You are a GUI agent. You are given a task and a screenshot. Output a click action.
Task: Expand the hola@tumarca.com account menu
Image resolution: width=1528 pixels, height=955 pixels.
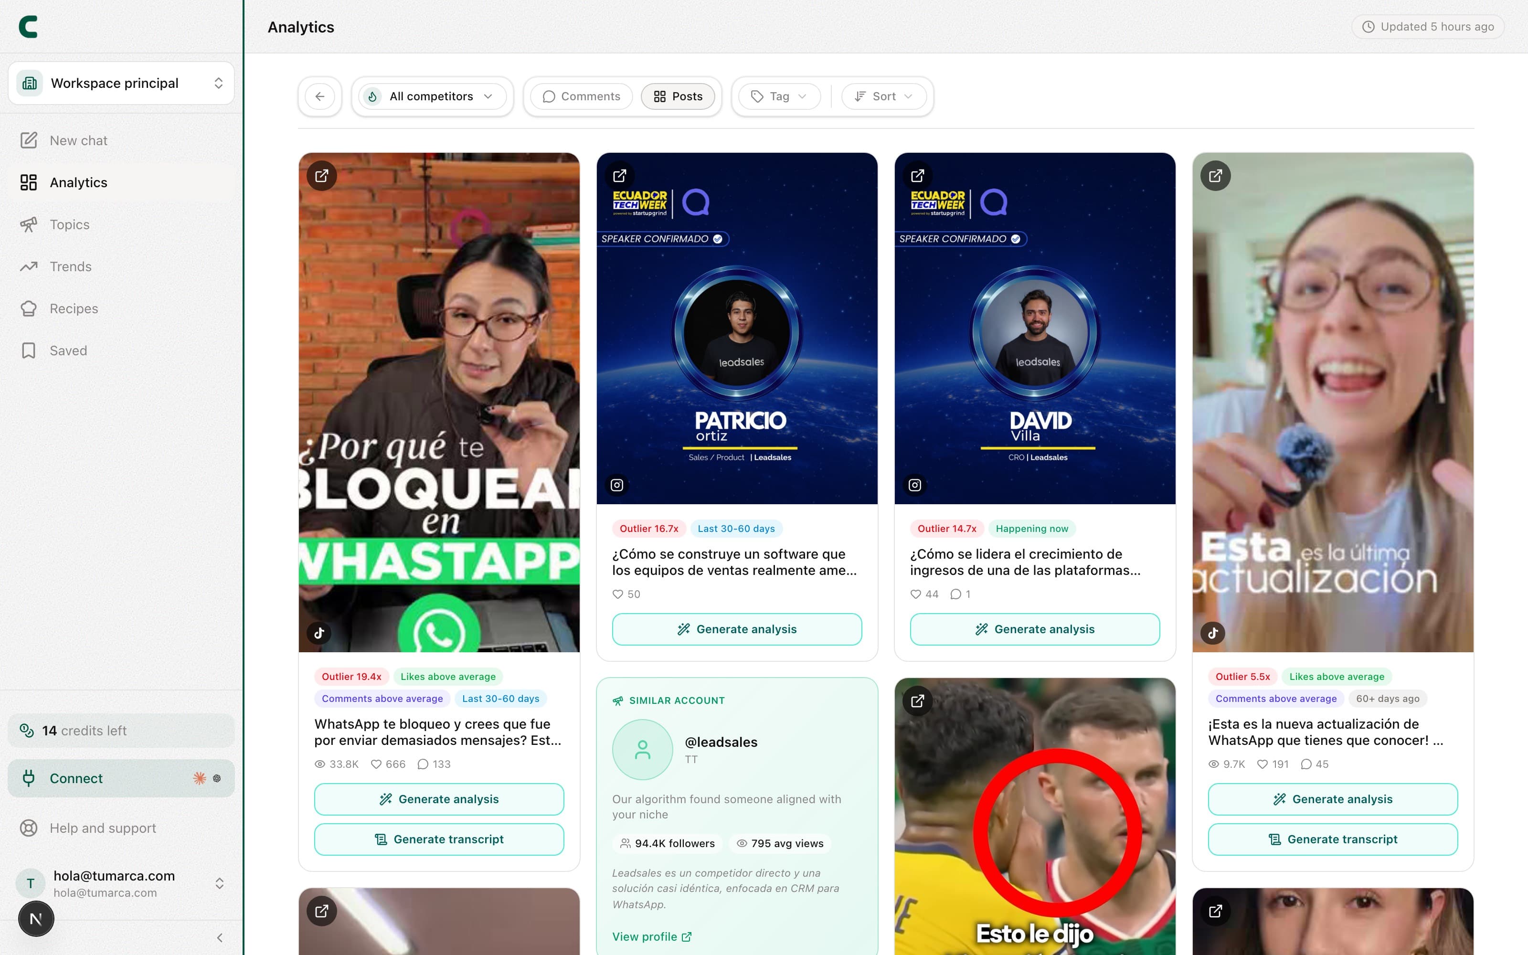tap(121, 883)
